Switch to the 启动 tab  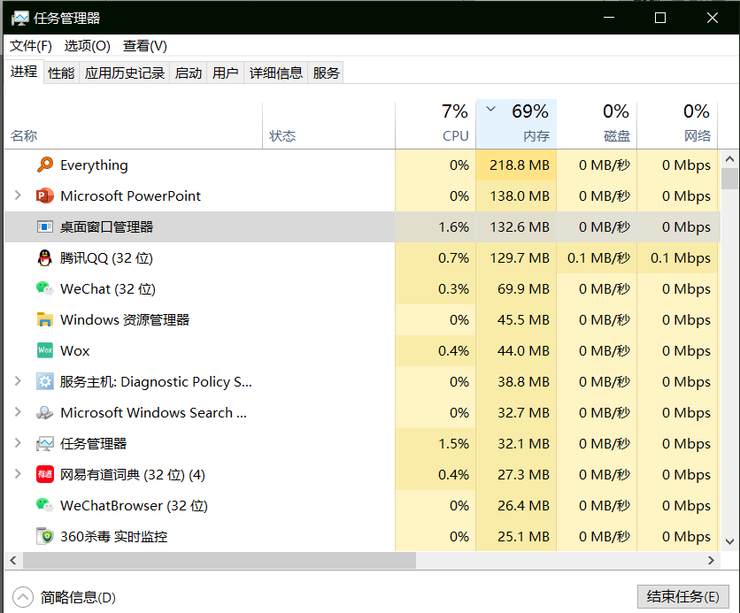coord(189,73)
